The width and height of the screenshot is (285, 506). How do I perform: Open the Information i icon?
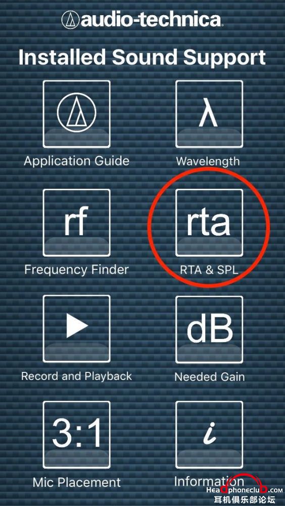209,435
